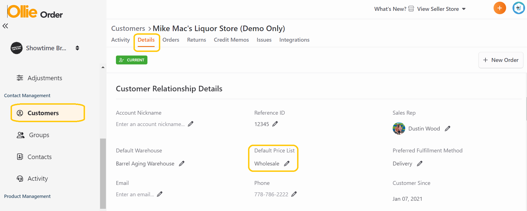The height and width of the screenshot is (211, 527).
Task: Edit Default Warehouse with pencil icon
Action: [182, 164]
